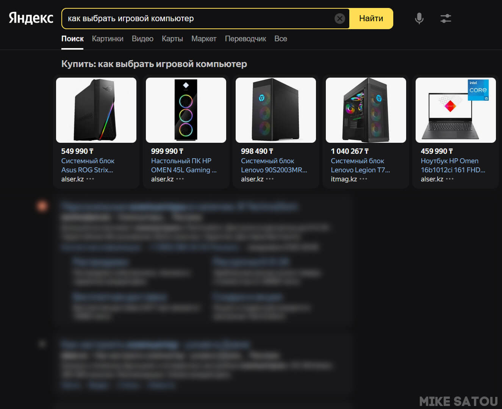The height and width of the screenshot is (409, 502).
Task: Click heading Купить: как выбрать игровой компьютер
Action: coord(154,64)
